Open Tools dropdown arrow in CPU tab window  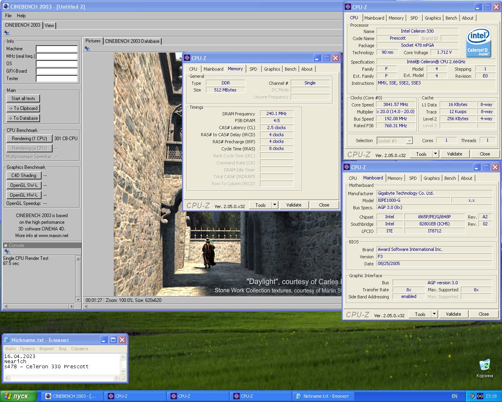tap(435, 154)
